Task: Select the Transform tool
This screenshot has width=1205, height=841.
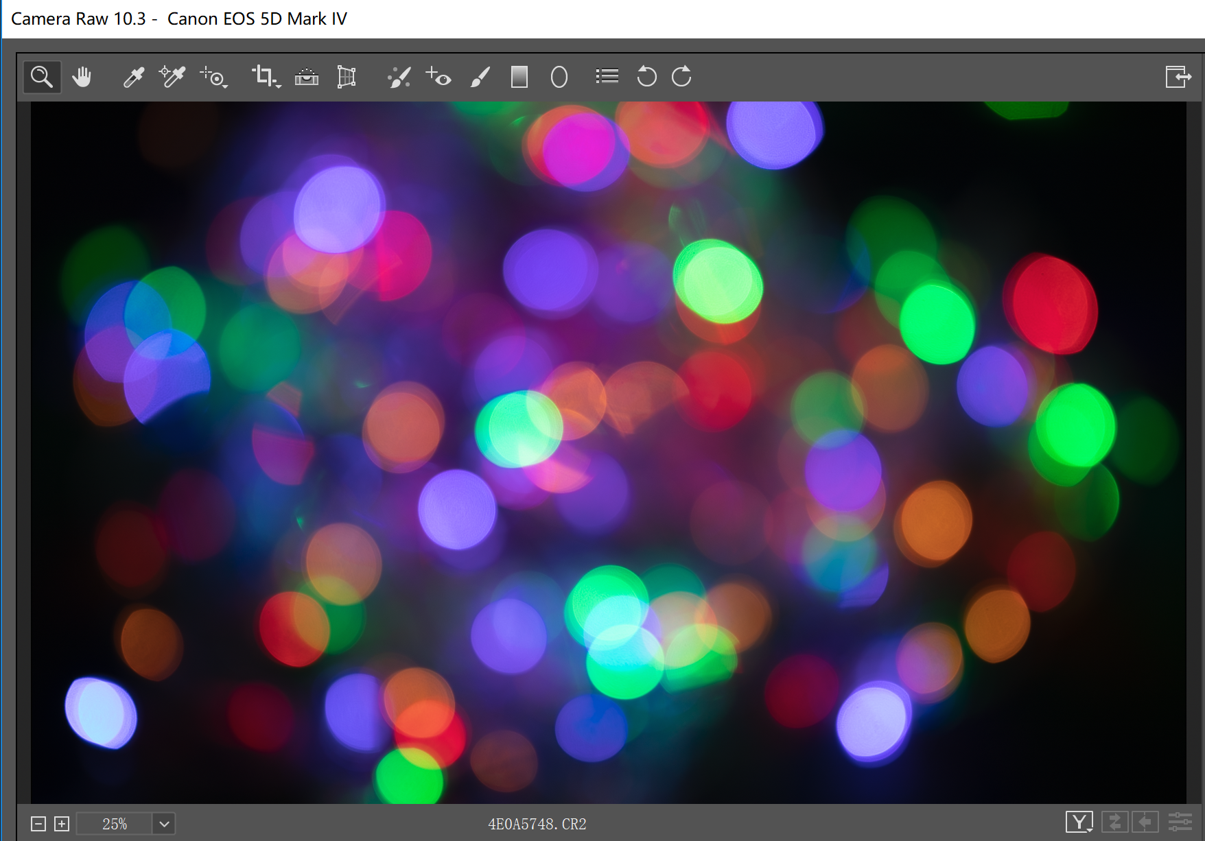Action: tap(347, 77)
